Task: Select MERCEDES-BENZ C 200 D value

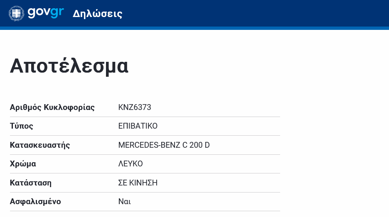Action: [x=164, y=145]
